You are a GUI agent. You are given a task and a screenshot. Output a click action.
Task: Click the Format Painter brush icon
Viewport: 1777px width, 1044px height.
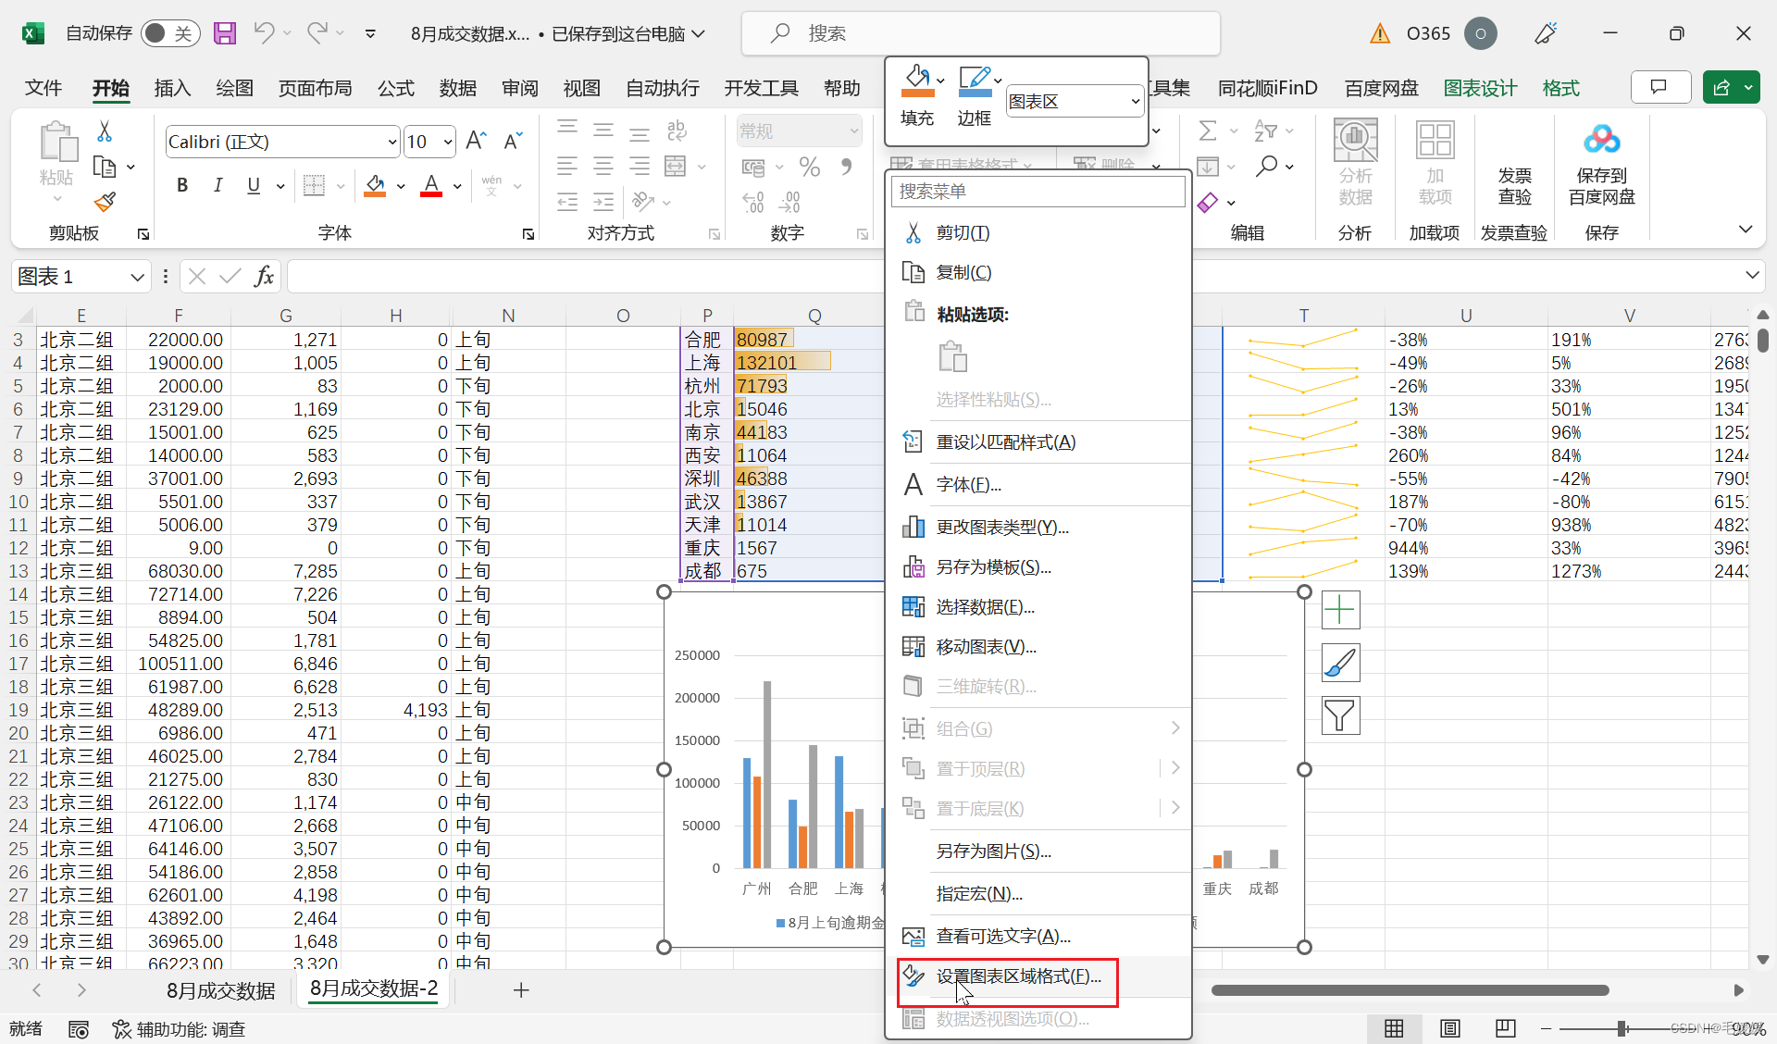(105, 201)
